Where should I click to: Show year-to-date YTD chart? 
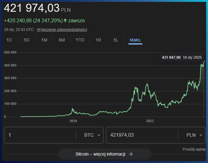coord(80,40)
